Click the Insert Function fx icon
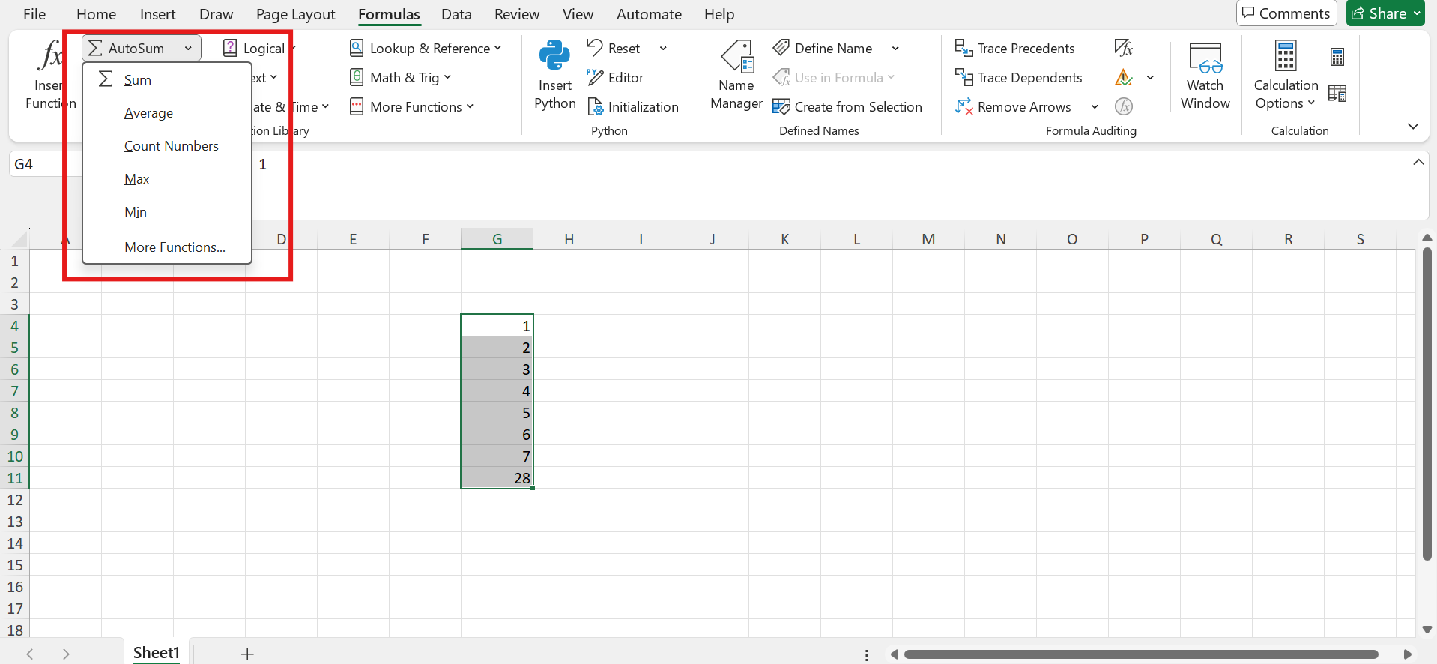 click(51, 56)
